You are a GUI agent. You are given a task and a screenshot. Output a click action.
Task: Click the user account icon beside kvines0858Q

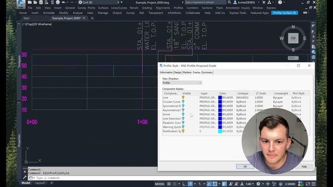coord(235,2)
